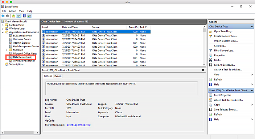
Task: Click the Open Saved Log folder icon
Action: tap(211, 31)
